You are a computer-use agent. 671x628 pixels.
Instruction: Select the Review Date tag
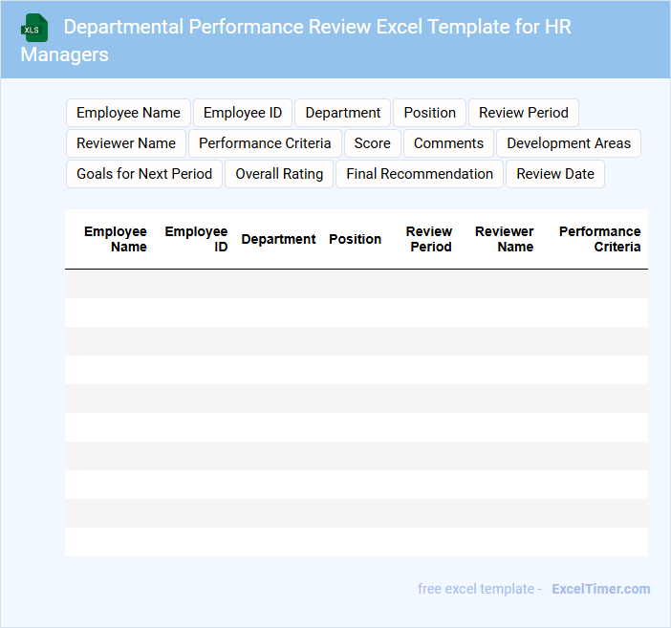point(554,174)
